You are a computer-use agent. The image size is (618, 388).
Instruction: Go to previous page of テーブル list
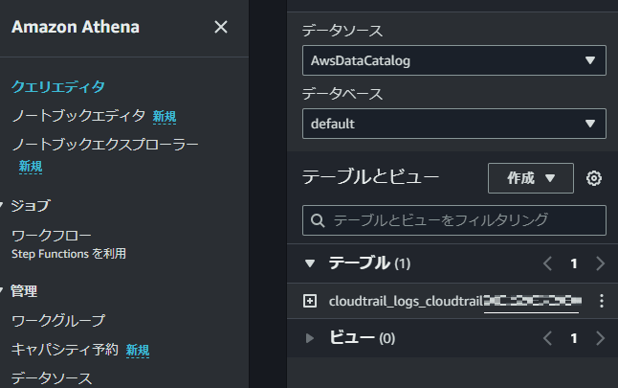click(547, 263)
